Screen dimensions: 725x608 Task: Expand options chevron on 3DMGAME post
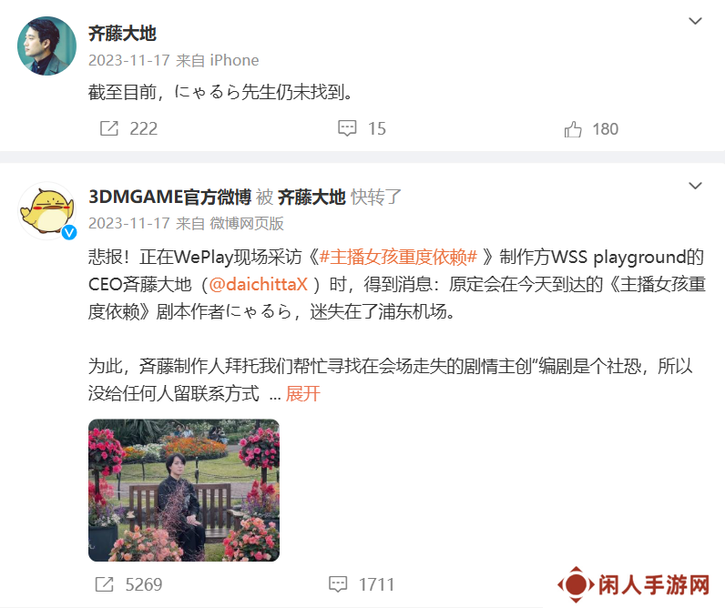(x=696, y=186)
